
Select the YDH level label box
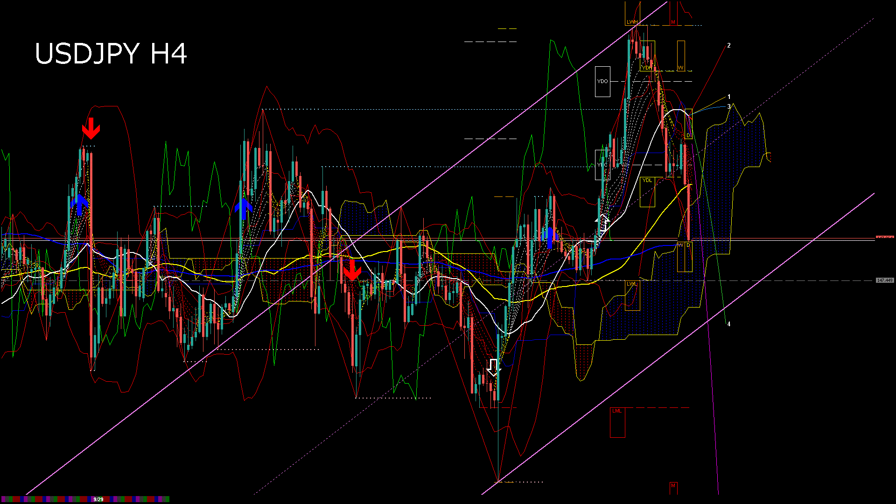tap(646, 68)
